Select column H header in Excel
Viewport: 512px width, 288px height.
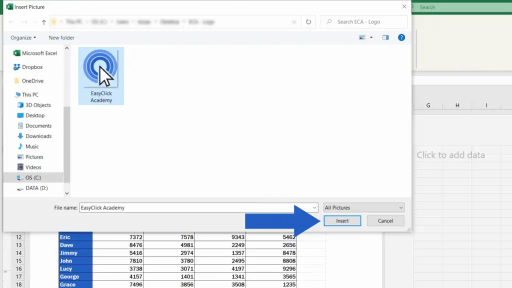click(x=457, y=105)
